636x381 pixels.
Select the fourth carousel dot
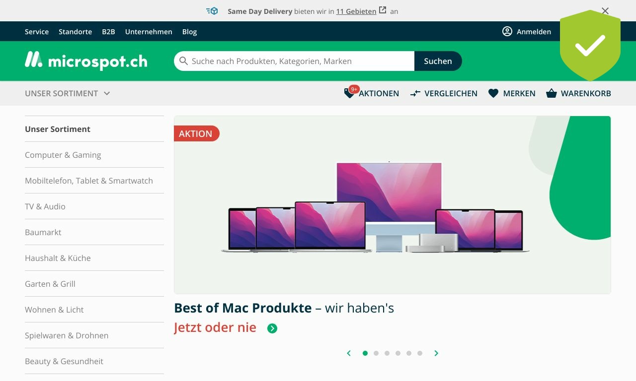[398, 353]
